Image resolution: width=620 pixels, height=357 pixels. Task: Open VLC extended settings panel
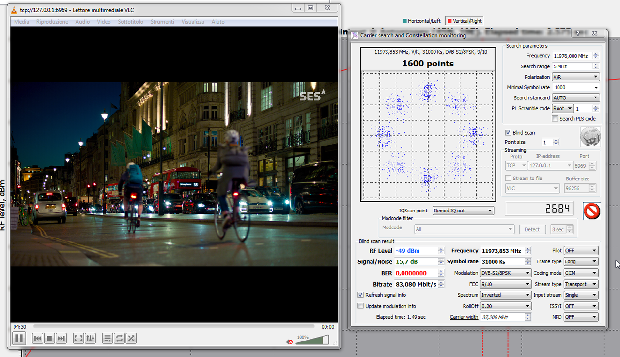tap(90, 338)
